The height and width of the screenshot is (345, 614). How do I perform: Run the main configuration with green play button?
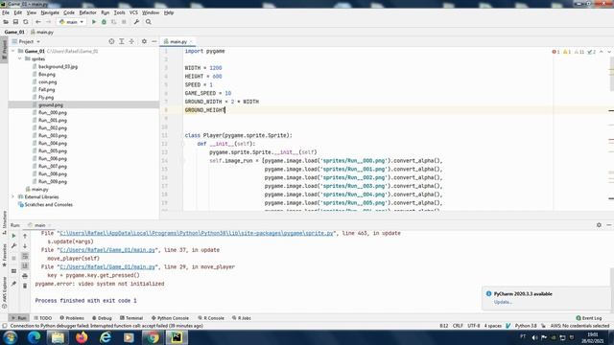[94, 22]
